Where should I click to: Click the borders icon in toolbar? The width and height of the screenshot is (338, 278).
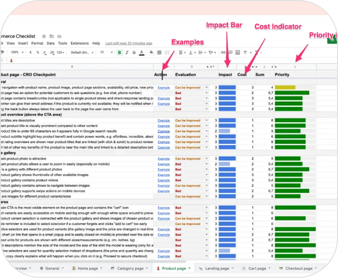(x=159, y=52)
